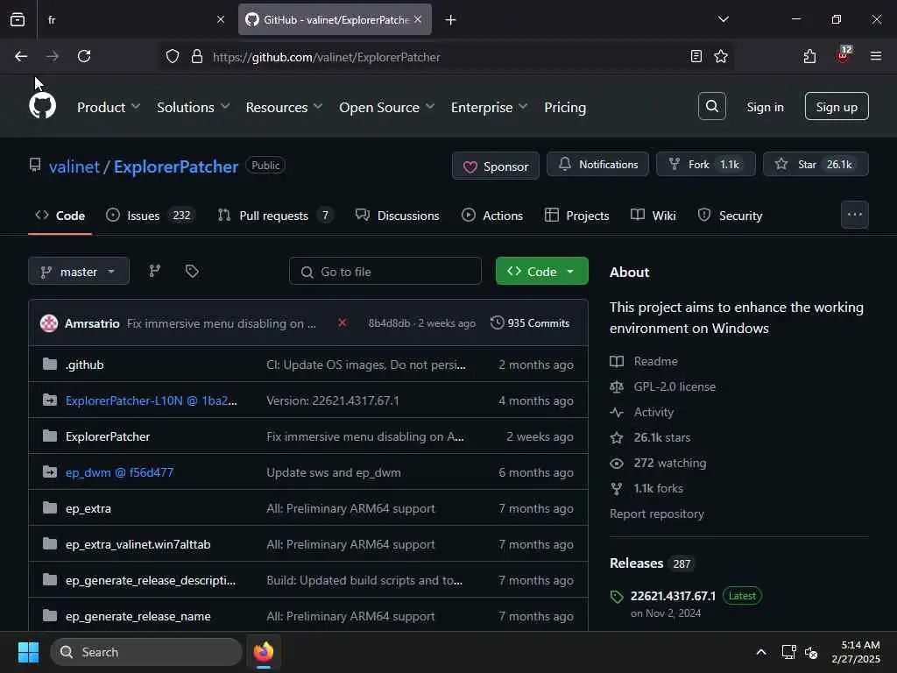Show hidden tray icons chevron
Image resolution: width=897 pixels, height=673 pixels.
pos(761,652)
